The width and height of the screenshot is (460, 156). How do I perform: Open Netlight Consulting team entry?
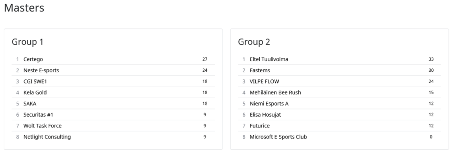click(47, 137)
